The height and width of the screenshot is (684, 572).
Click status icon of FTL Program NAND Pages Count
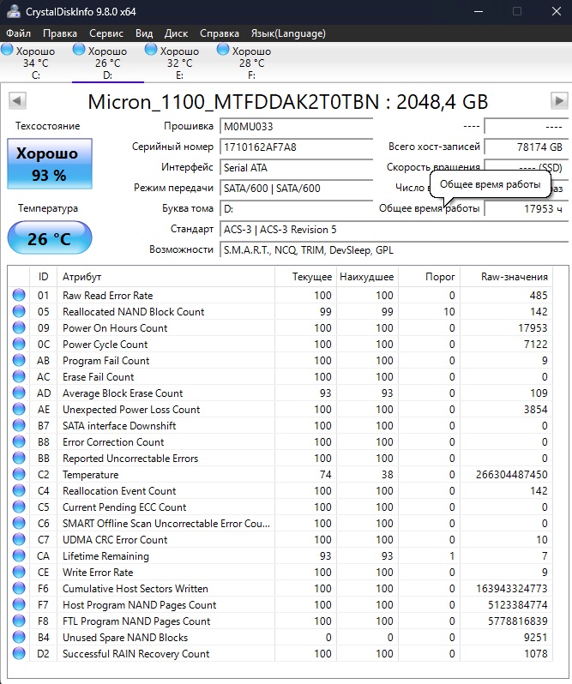point(19,621)
